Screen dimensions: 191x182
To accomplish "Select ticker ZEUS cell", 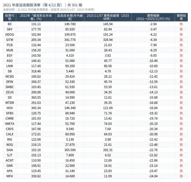I will coord(10,92).
